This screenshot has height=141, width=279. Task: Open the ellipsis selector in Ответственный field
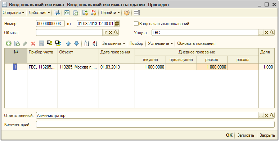(261, 116)
